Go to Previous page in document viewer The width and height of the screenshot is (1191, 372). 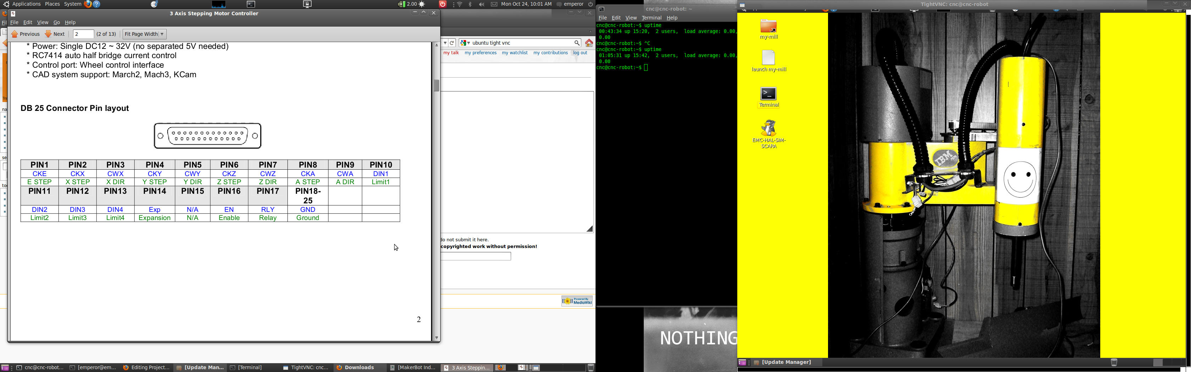(x=26, y=34)
